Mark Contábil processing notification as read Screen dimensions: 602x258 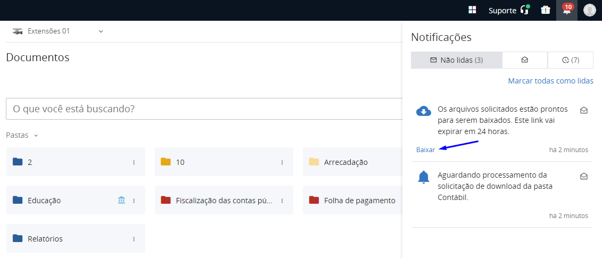point(584,177)
